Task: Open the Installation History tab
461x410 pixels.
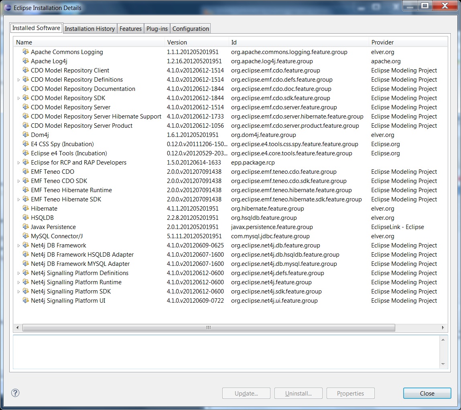Action: tap(89, 28)
